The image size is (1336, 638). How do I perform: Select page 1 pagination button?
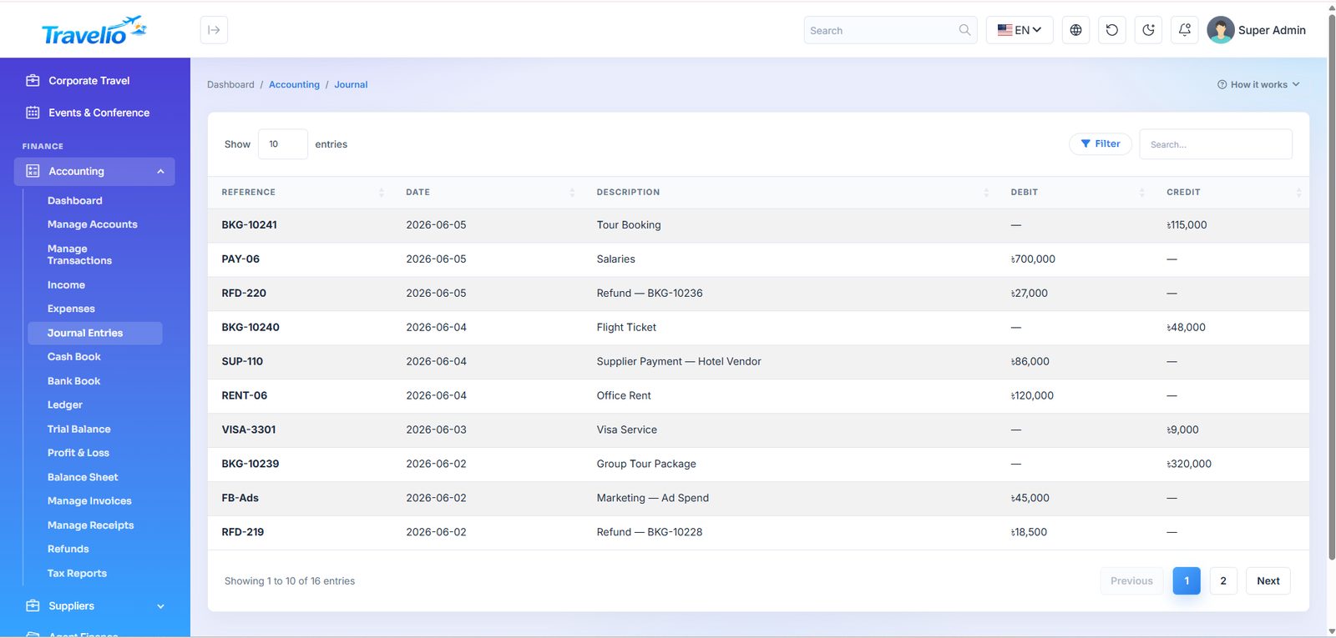(1187, 580)
